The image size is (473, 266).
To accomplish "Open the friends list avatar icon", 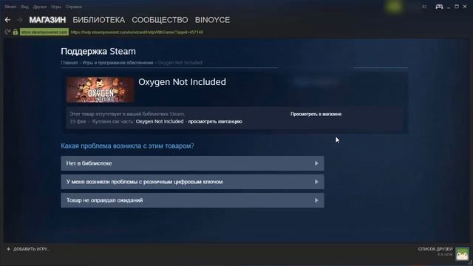I will [462, 254].
